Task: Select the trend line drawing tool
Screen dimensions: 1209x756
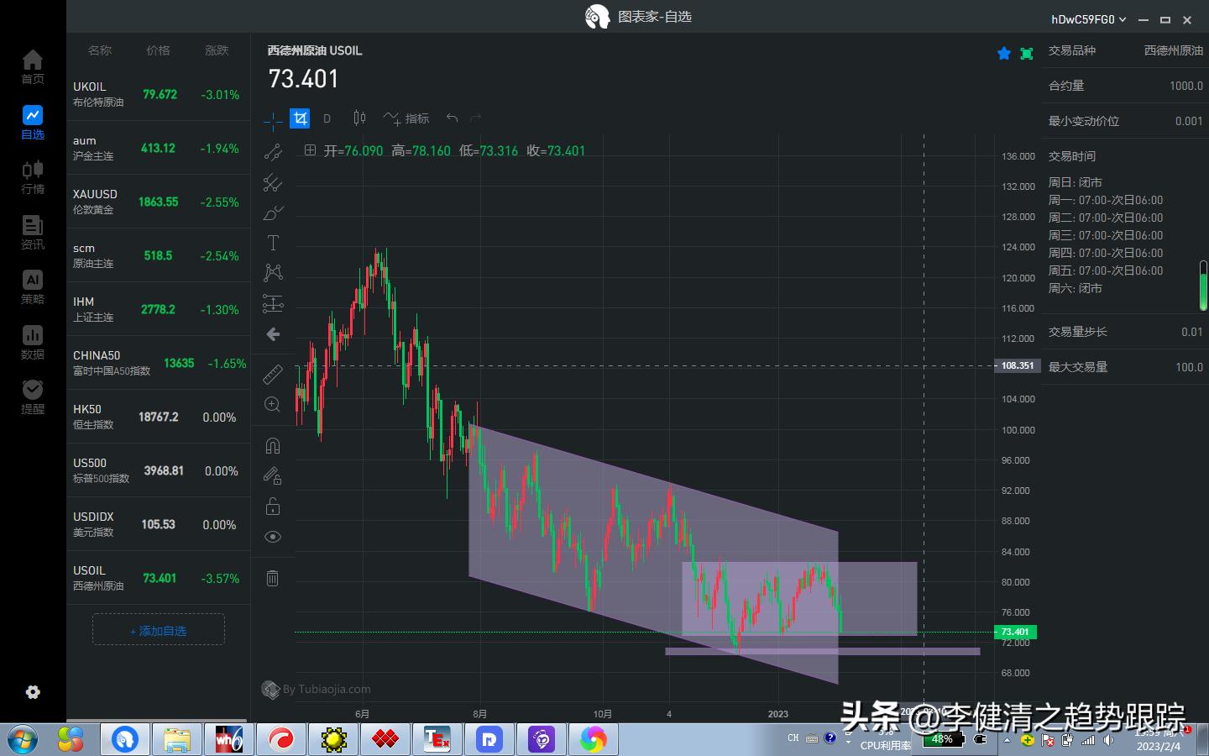Action: click(273, 152)
